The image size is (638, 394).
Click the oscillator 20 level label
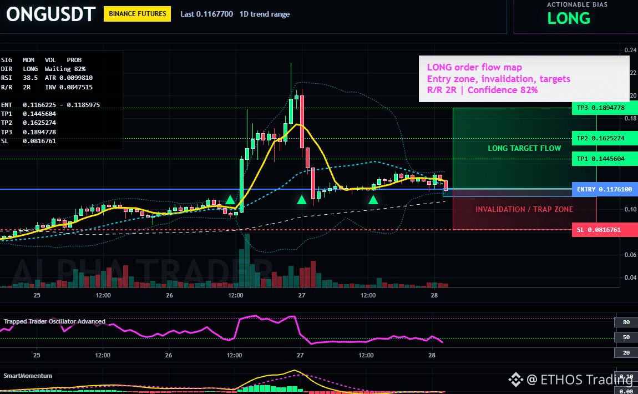point(626,352)
